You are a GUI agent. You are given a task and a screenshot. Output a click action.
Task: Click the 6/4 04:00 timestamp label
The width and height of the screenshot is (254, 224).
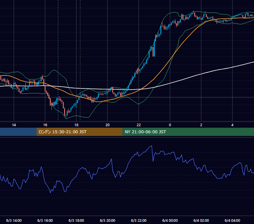coord(232,220)
